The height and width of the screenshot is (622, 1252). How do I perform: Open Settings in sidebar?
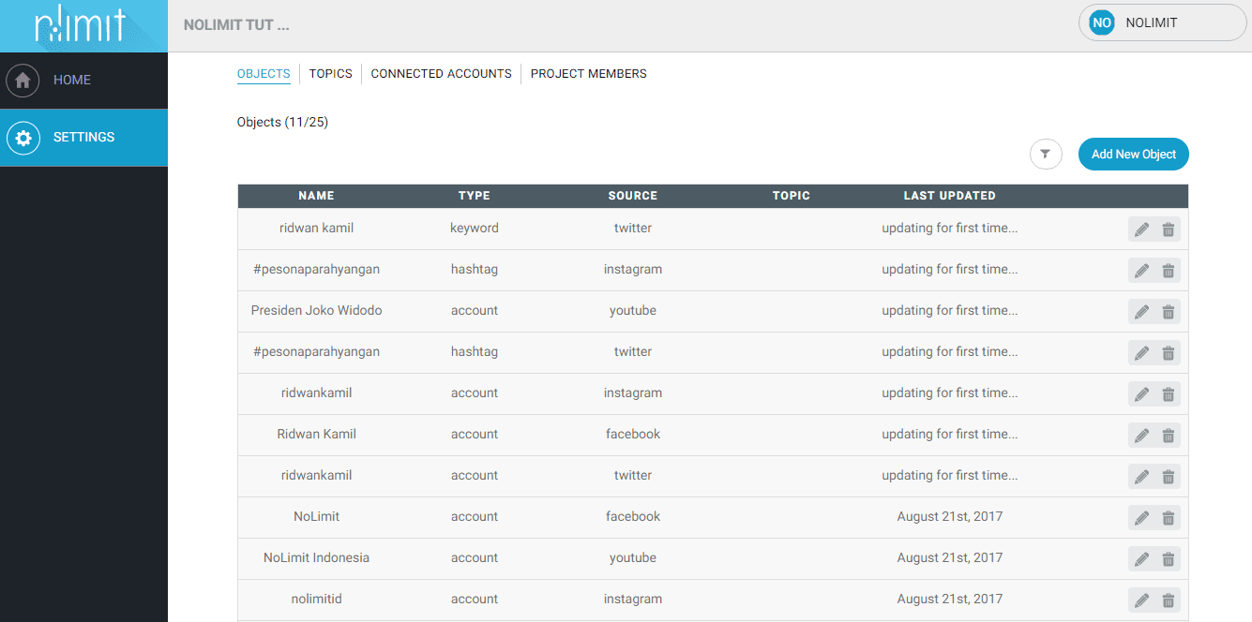(83, 138)
